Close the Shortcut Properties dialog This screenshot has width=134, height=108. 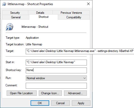[x=88, y=4]
